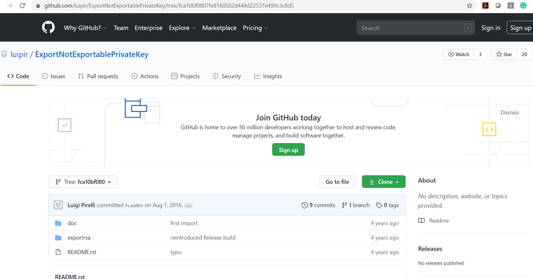Open the Adobe Acrobat extension icon
533x279 pixels.
coord(485,6)
